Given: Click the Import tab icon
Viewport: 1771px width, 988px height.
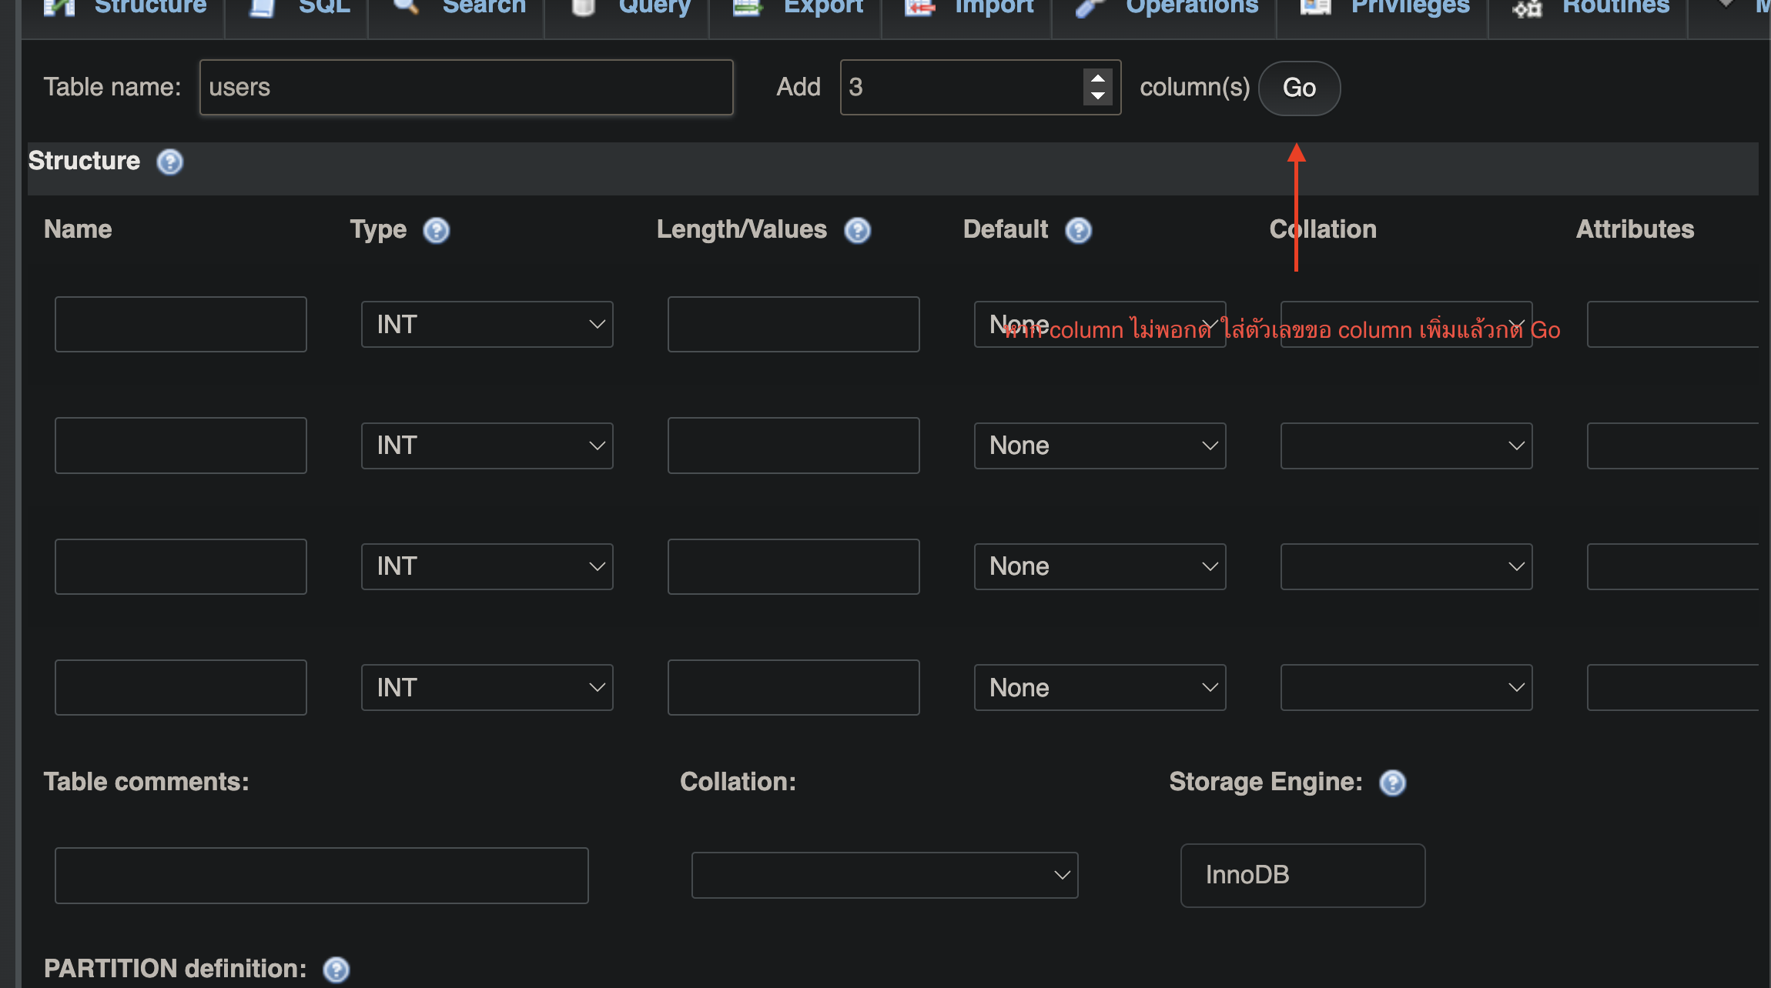Looking at the screenshot, I should click(919, 8).
